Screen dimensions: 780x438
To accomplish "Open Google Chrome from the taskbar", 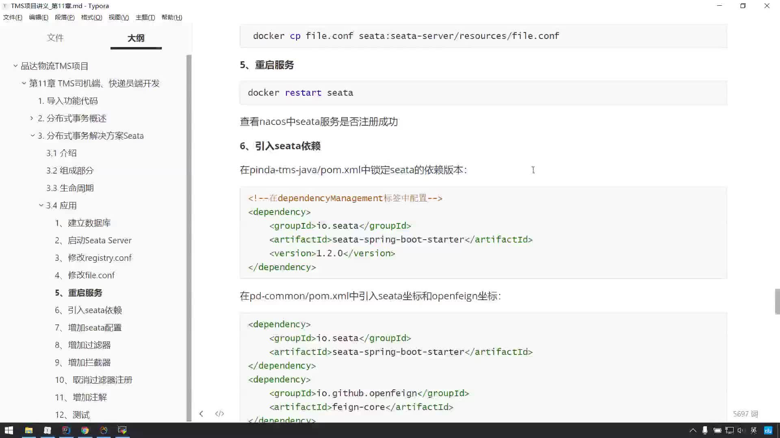I will [x=85, y=430].
